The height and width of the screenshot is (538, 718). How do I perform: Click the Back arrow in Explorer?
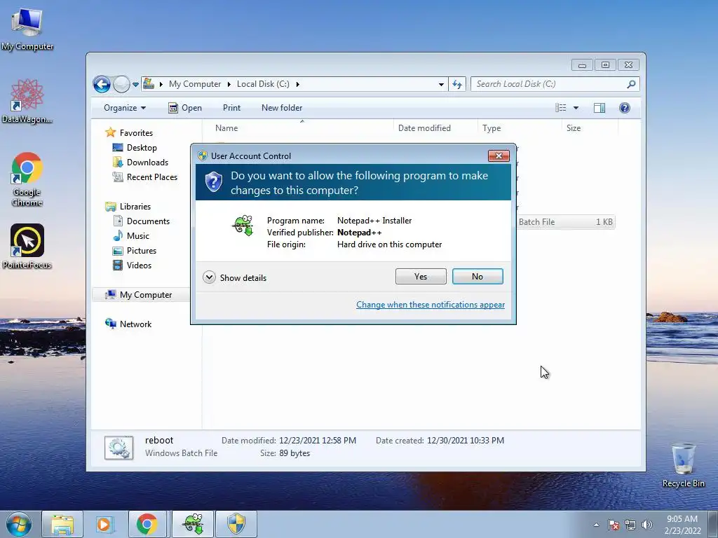102,84
